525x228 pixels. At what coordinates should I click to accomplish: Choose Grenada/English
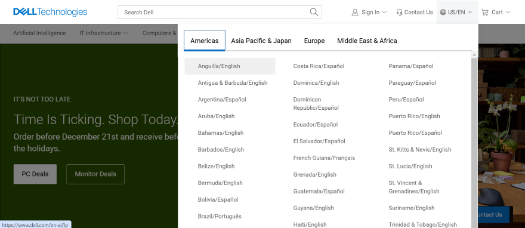coord(315,175)
